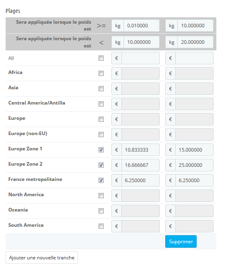Click the >= comparison symbol
This screenshot has height=267, width=226.
101,26
